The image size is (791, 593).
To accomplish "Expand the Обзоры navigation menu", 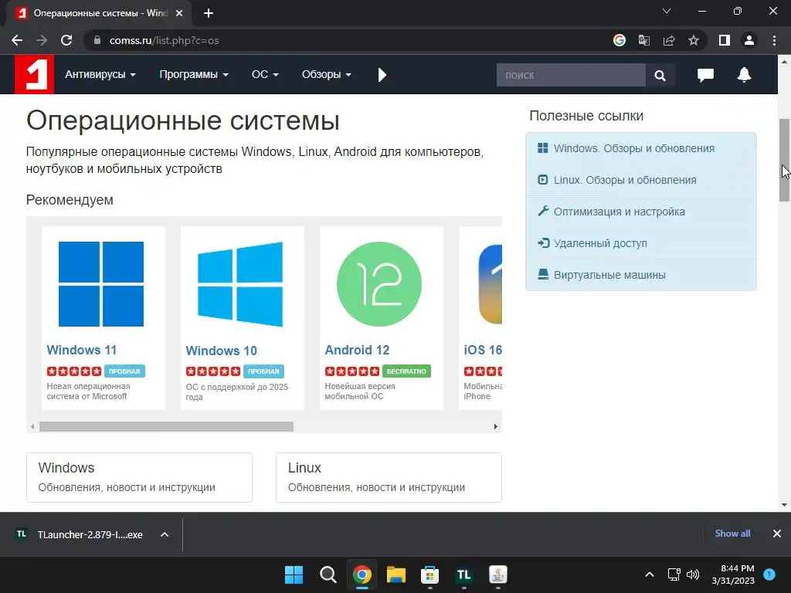I will click(x=326, y=75).
